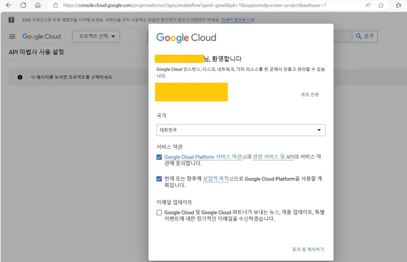Click the info icon beside the project warning
Screen dimensions: 407x262
(x=20, y=77)
